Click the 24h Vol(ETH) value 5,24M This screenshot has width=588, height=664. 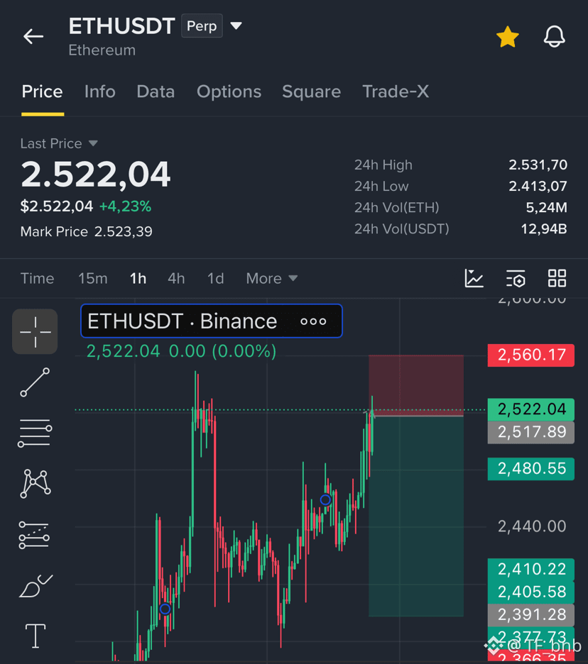(546, 207)
